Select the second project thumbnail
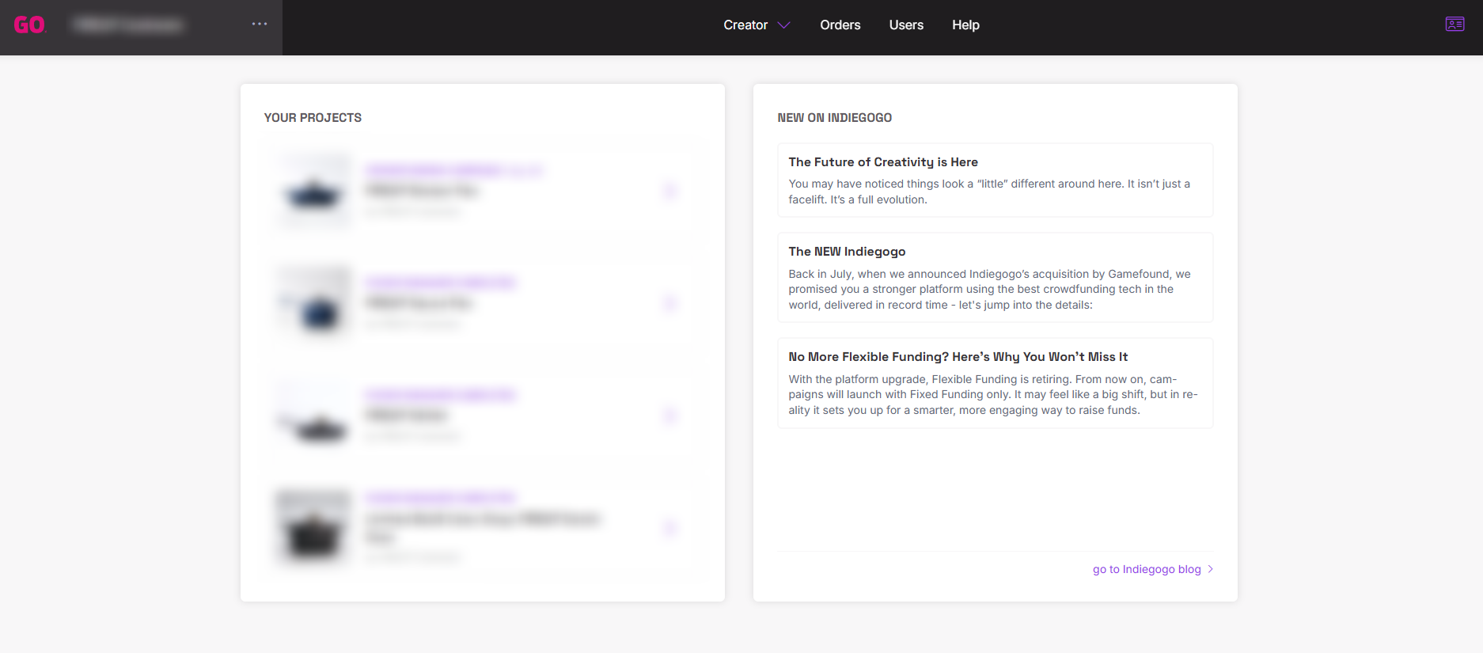This screenshot has height=653, width=1483. (314, 303)
